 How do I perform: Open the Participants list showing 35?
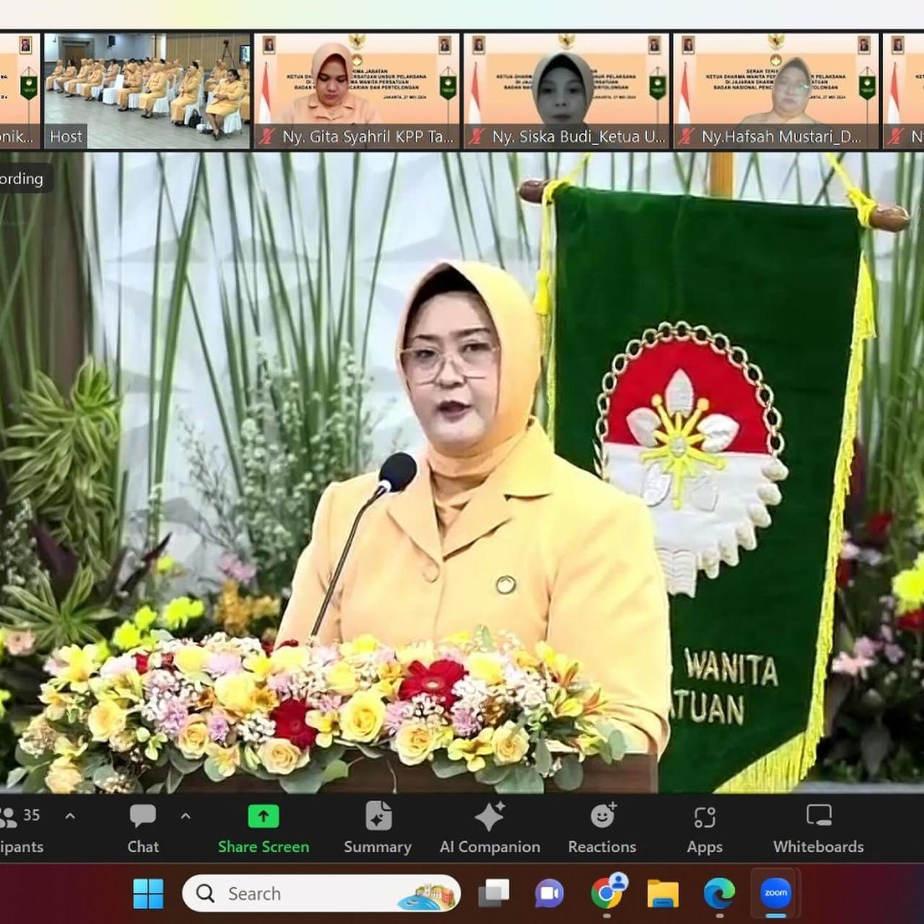click(x=20, y=828)
